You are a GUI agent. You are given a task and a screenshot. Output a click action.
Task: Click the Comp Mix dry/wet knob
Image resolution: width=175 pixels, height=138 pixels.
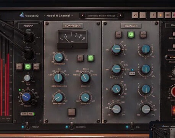coord(85,97)
